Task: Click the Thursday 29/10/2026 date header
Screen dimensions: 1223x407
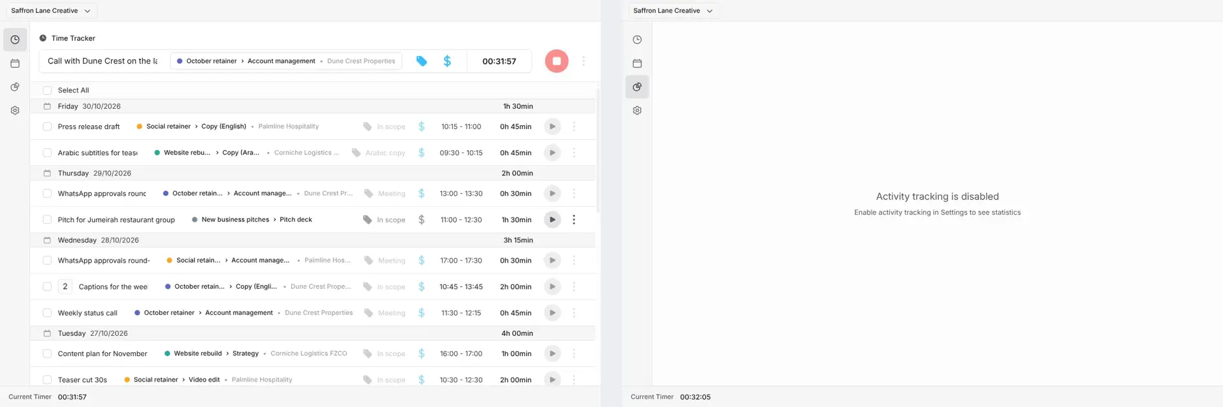Action: pyautogui.click(x=94, y=173)
